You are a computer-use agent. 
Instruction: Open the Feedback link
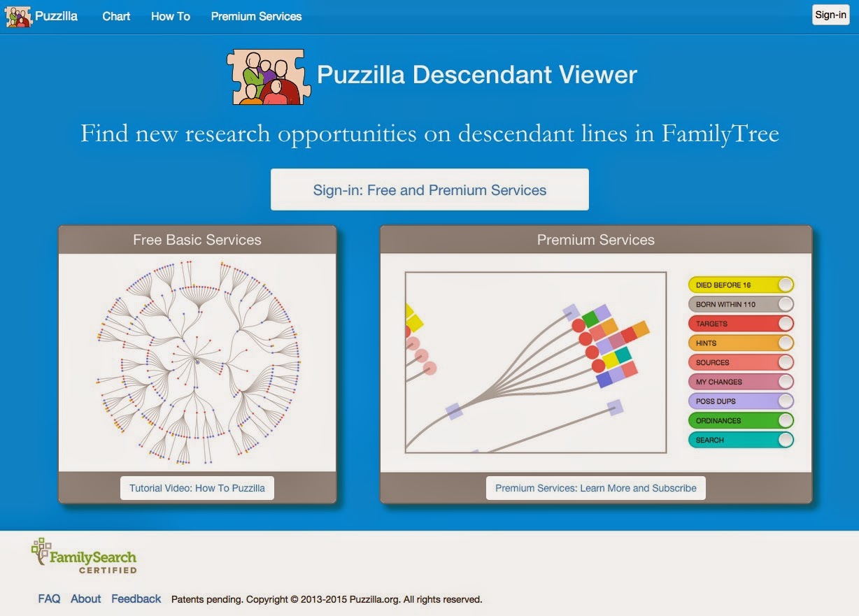pyautogui.click(x=136, y=599)
